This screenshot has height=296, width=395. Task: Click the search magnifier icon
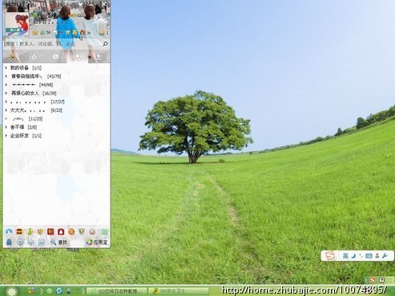[x=105, y=43]
